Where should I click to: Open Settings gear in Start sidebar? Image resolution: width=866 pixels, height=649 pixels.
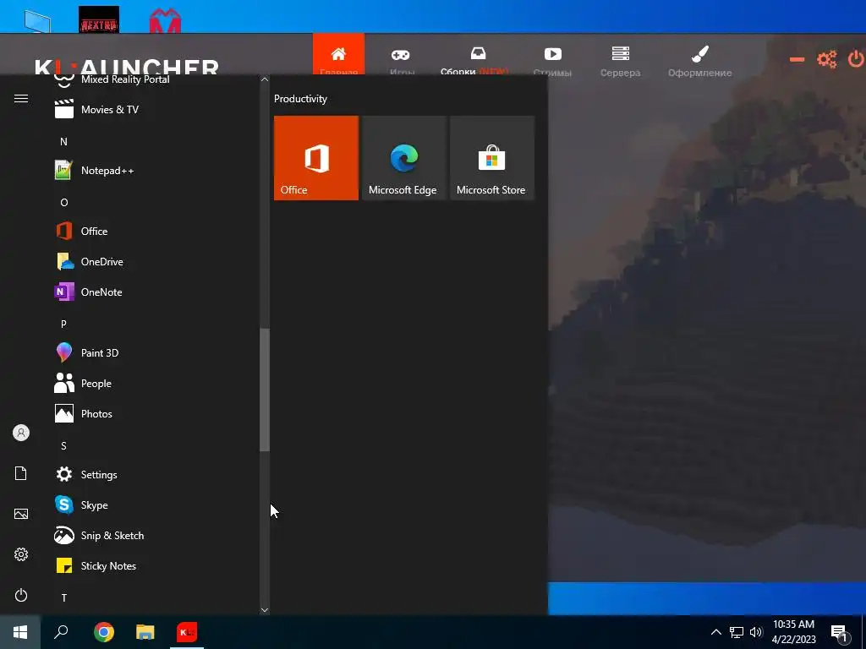tap(21, 554)
